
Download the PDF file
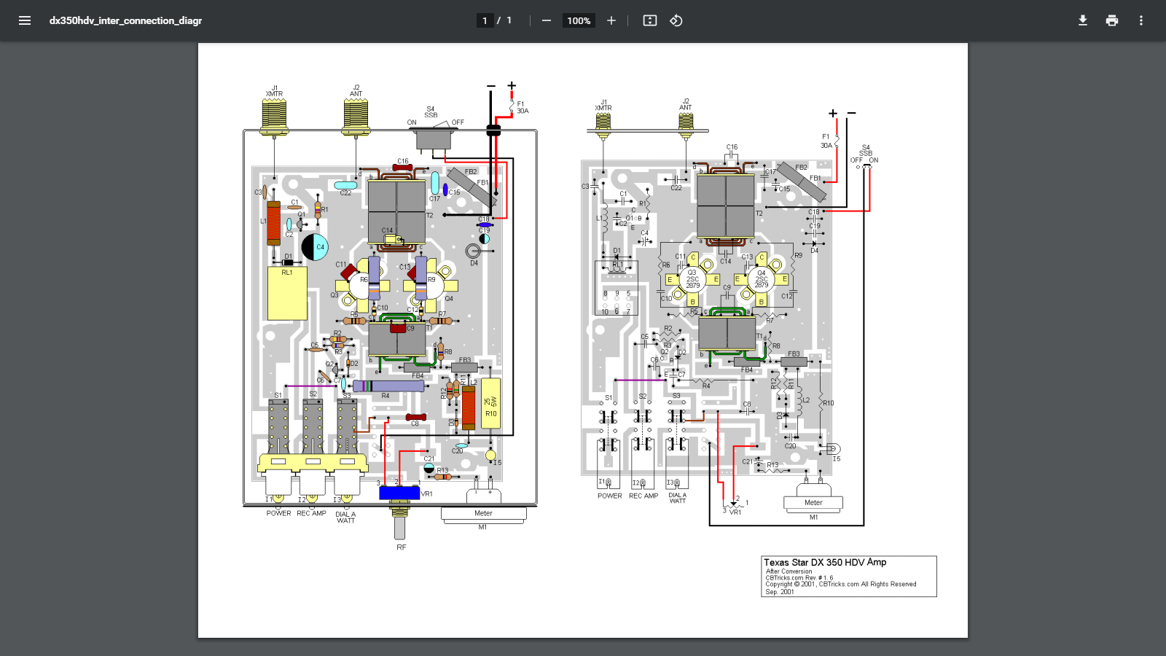coord(1082,20)
